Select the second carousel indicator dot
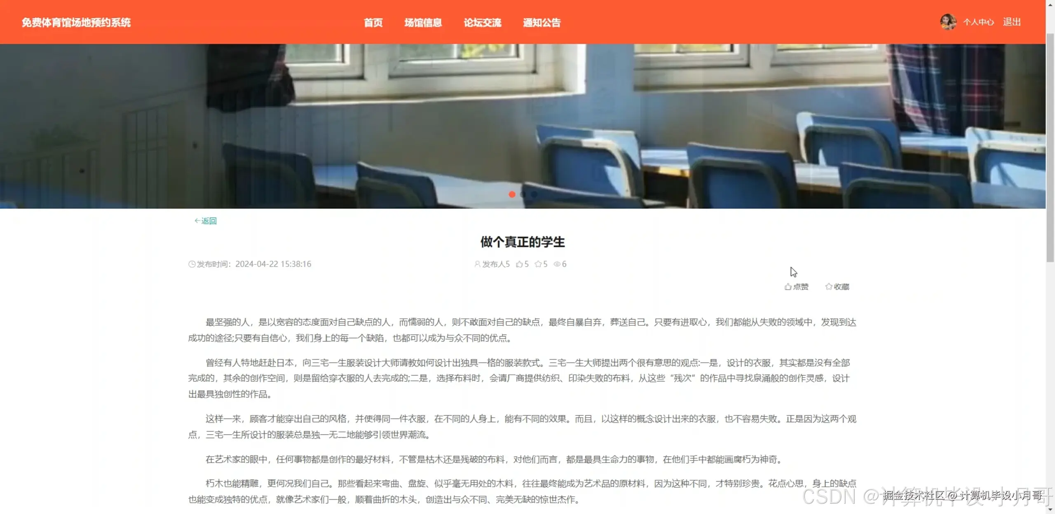Screen dimensions: 1055x514 [523, 195]
